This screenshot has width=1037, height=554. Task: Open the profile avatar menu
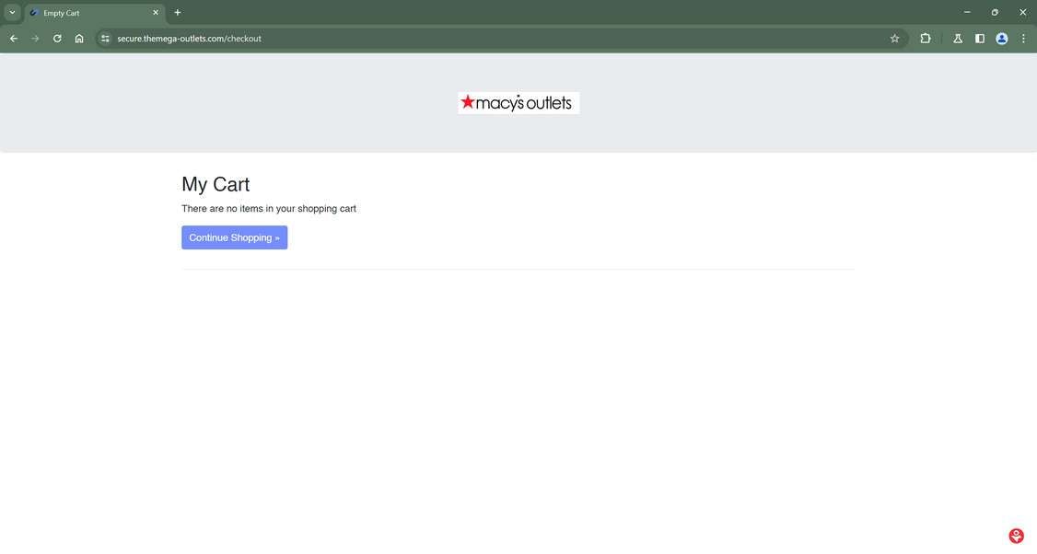click(x=1002, y=39)
